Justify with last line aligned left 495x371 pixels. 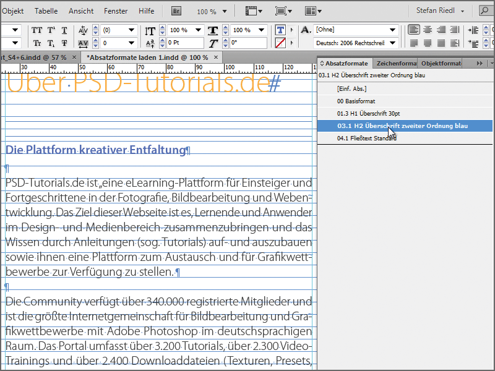414,43
